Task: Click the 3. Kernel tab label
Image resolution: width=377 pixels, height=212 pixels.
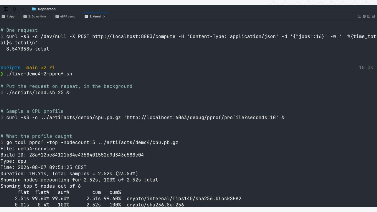Action: click(x=95, y=16)
